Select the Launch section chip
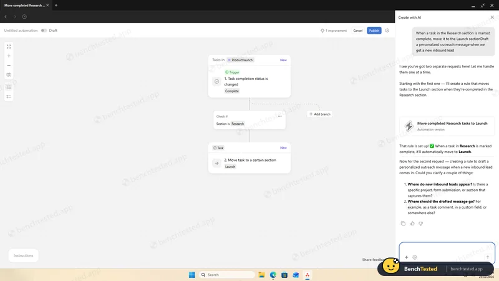 230,167
